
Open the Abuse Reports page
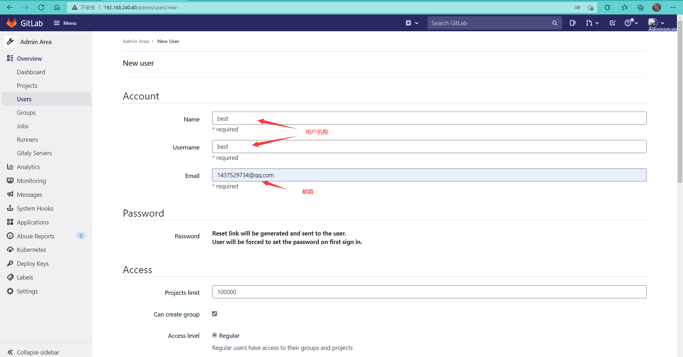tap(36, 236)
